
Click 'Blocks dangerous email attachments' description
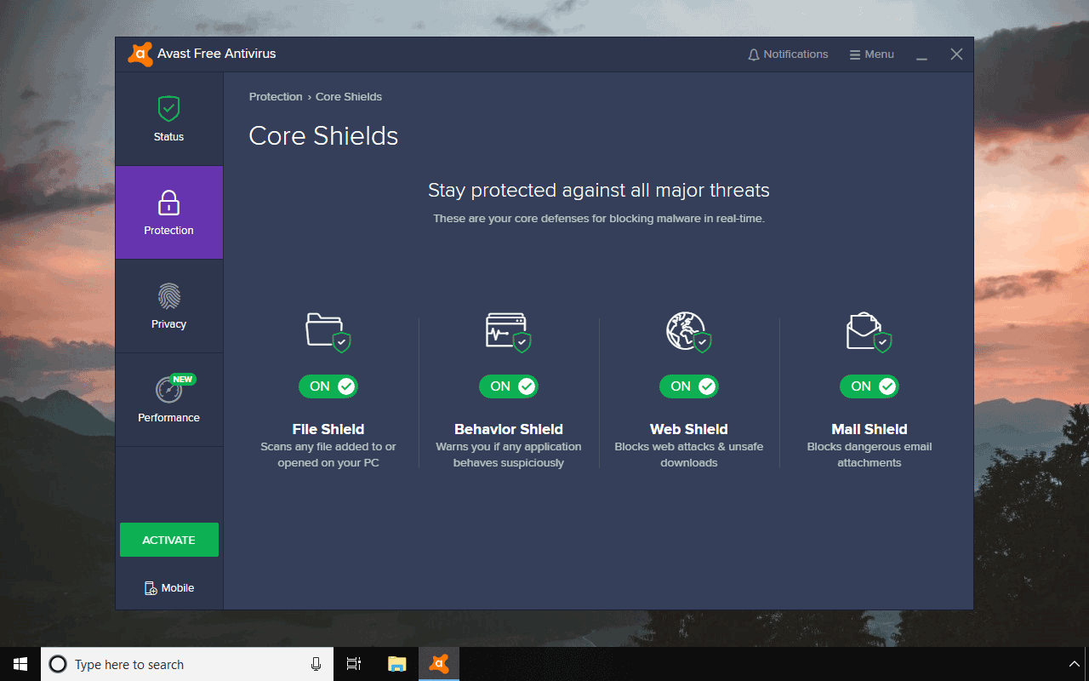point(869,455)
